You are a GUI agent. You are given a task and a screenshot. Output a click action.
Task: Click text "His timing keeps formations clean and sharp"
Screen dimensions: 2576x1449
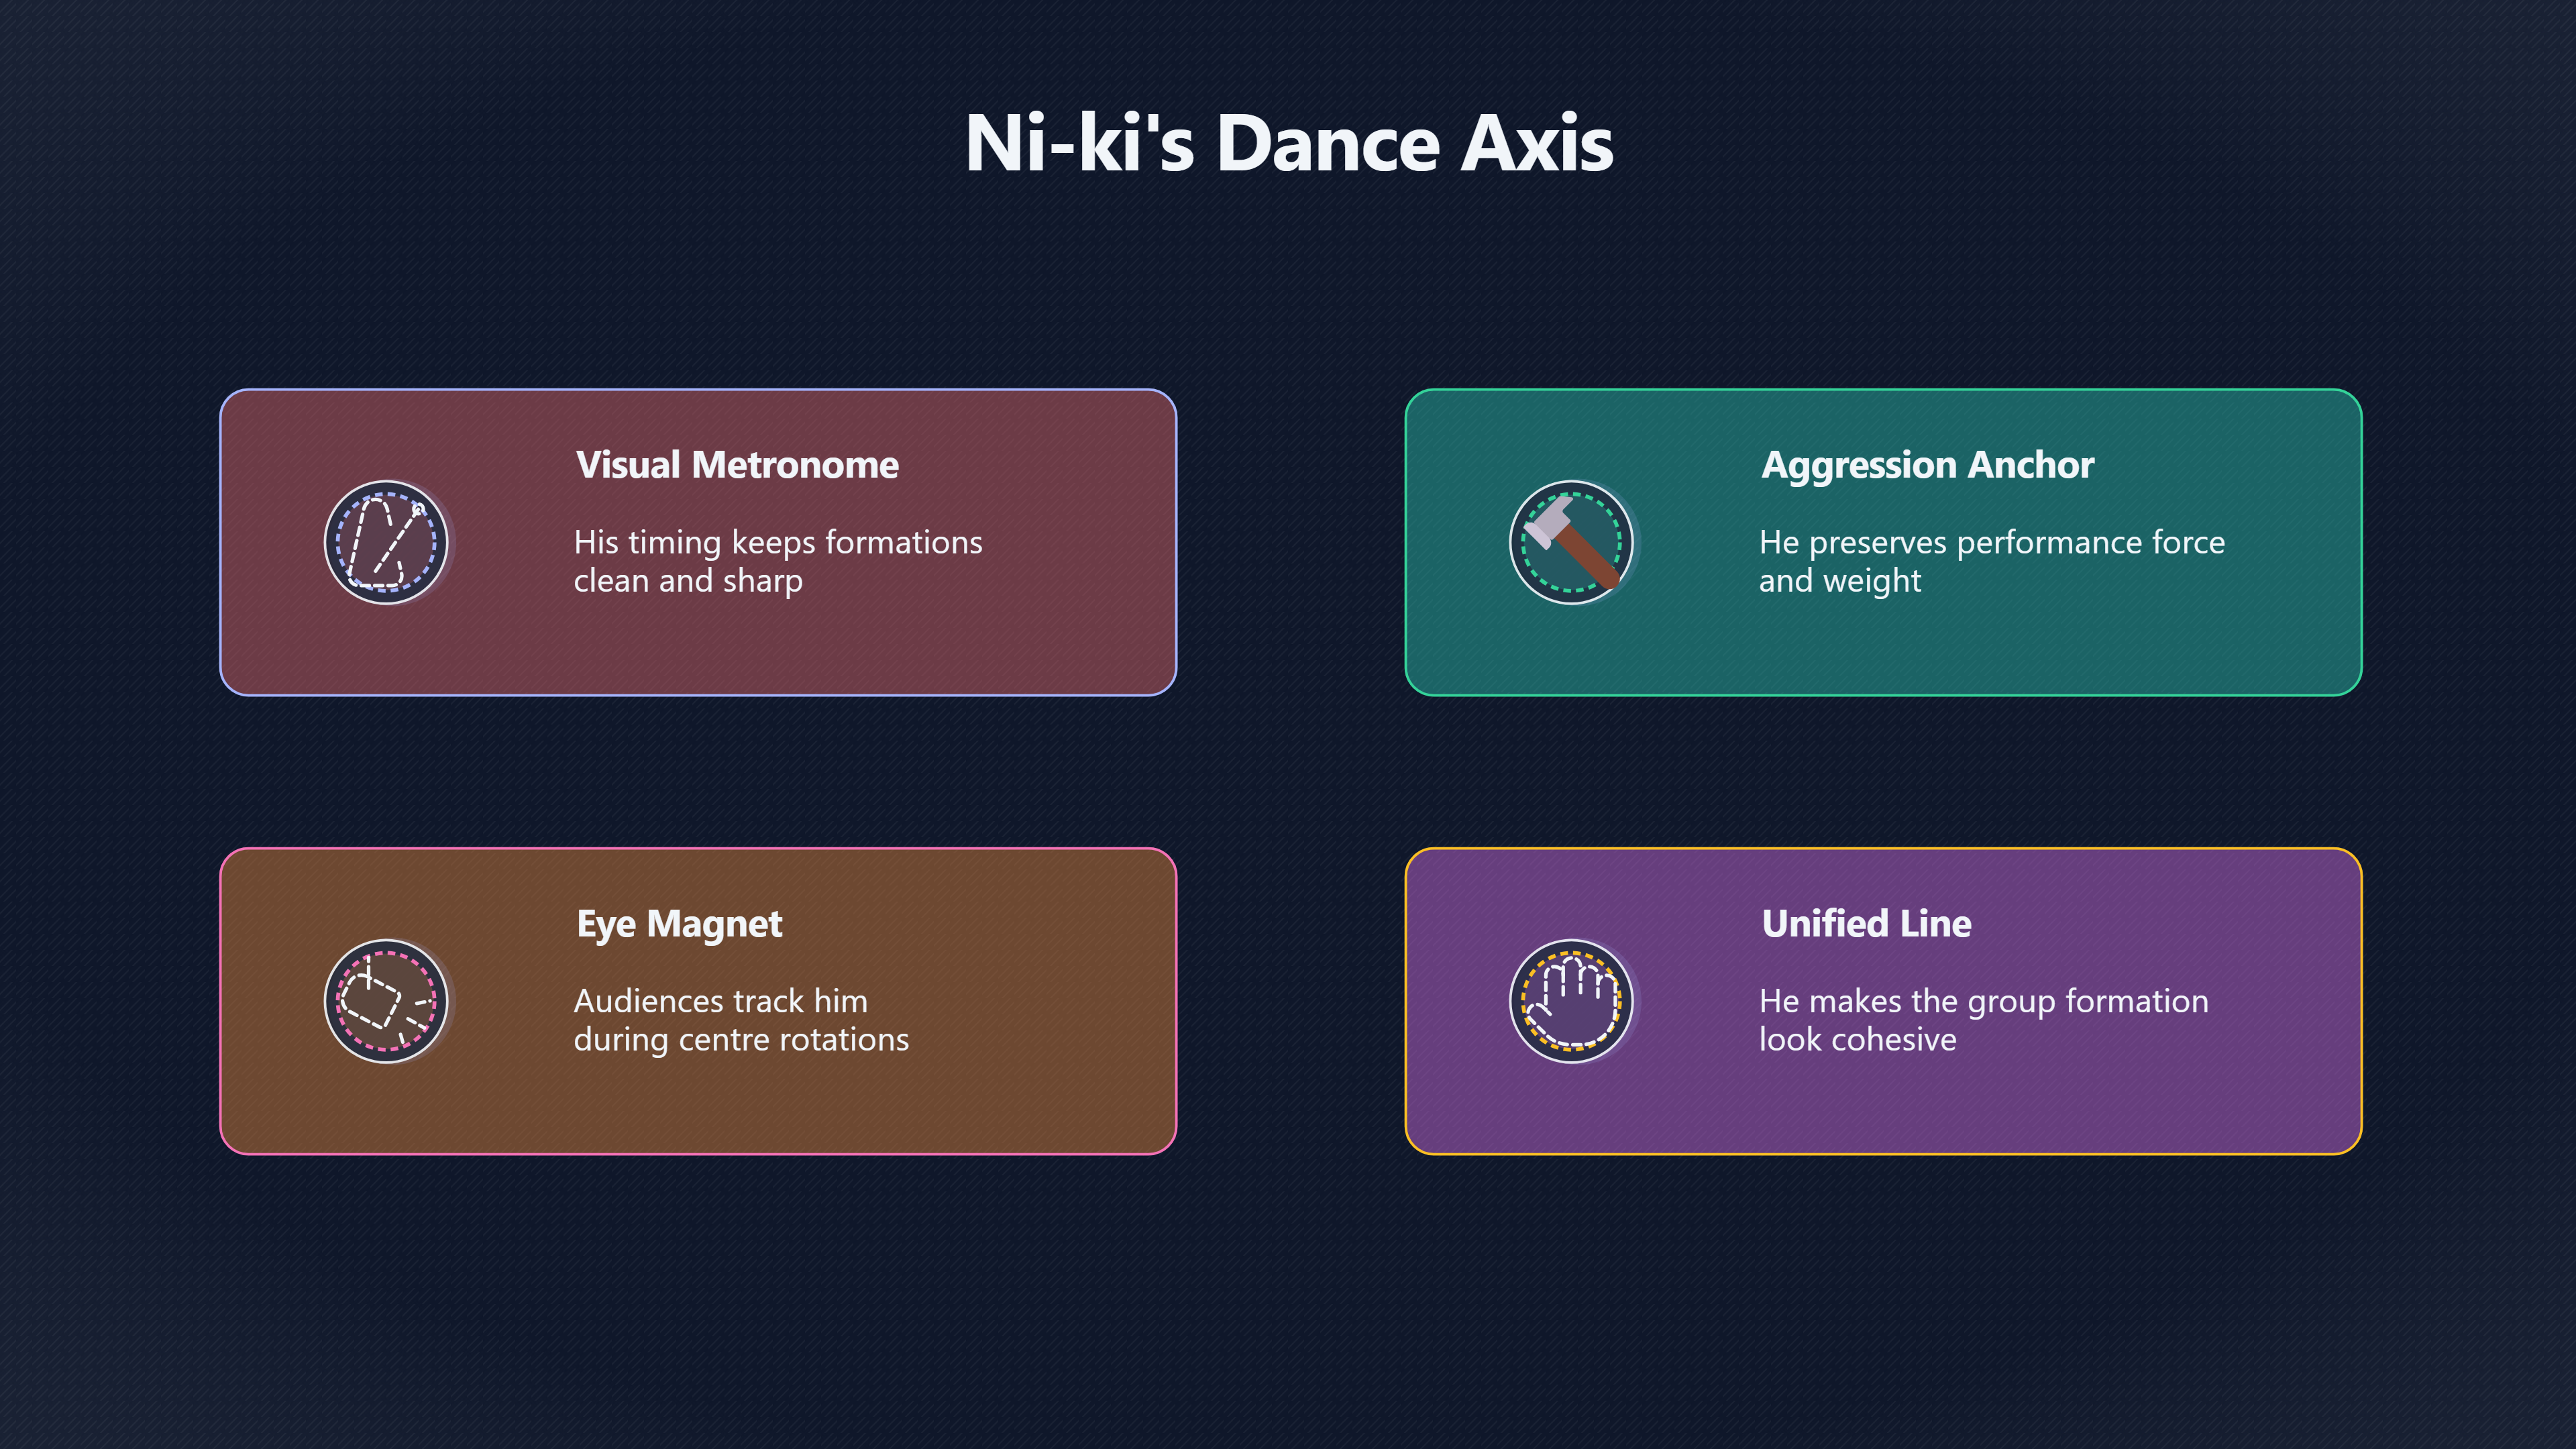[778, 561]
